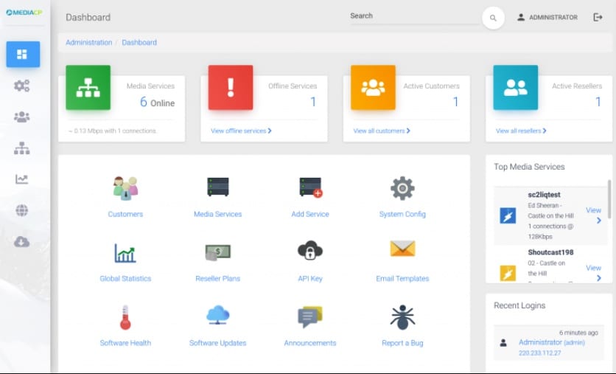The image size is (616, 374).
Task: Click the Administration breadcrumb link
Action: (88, 43)
